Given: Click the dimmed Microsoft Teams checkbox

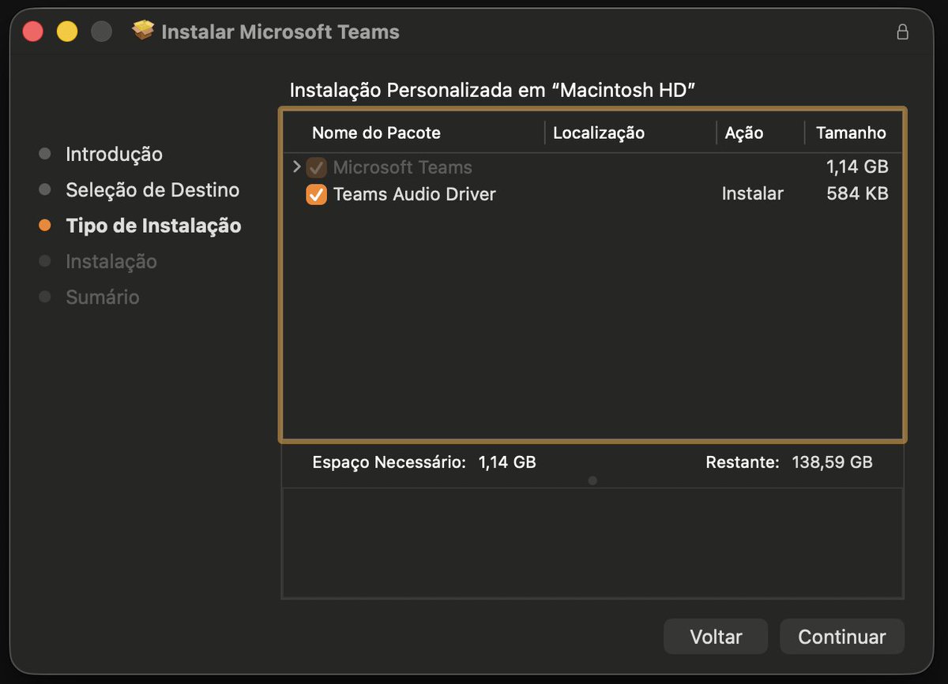Looking at the screenshot, I should point(316,167).
